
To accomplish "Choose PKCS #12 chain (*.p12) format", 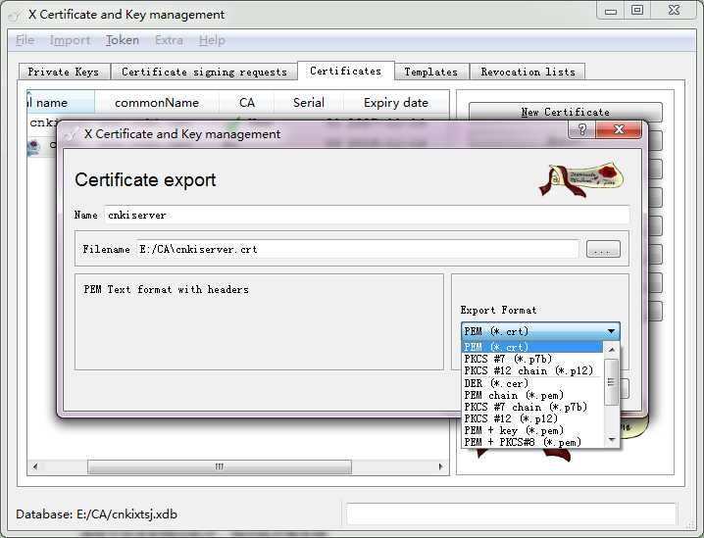I will [x=532, y=371].
